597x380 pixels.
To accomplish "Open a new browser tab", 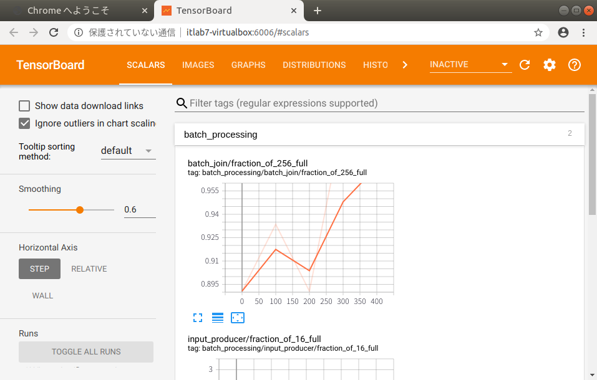I will pos(318,11).
